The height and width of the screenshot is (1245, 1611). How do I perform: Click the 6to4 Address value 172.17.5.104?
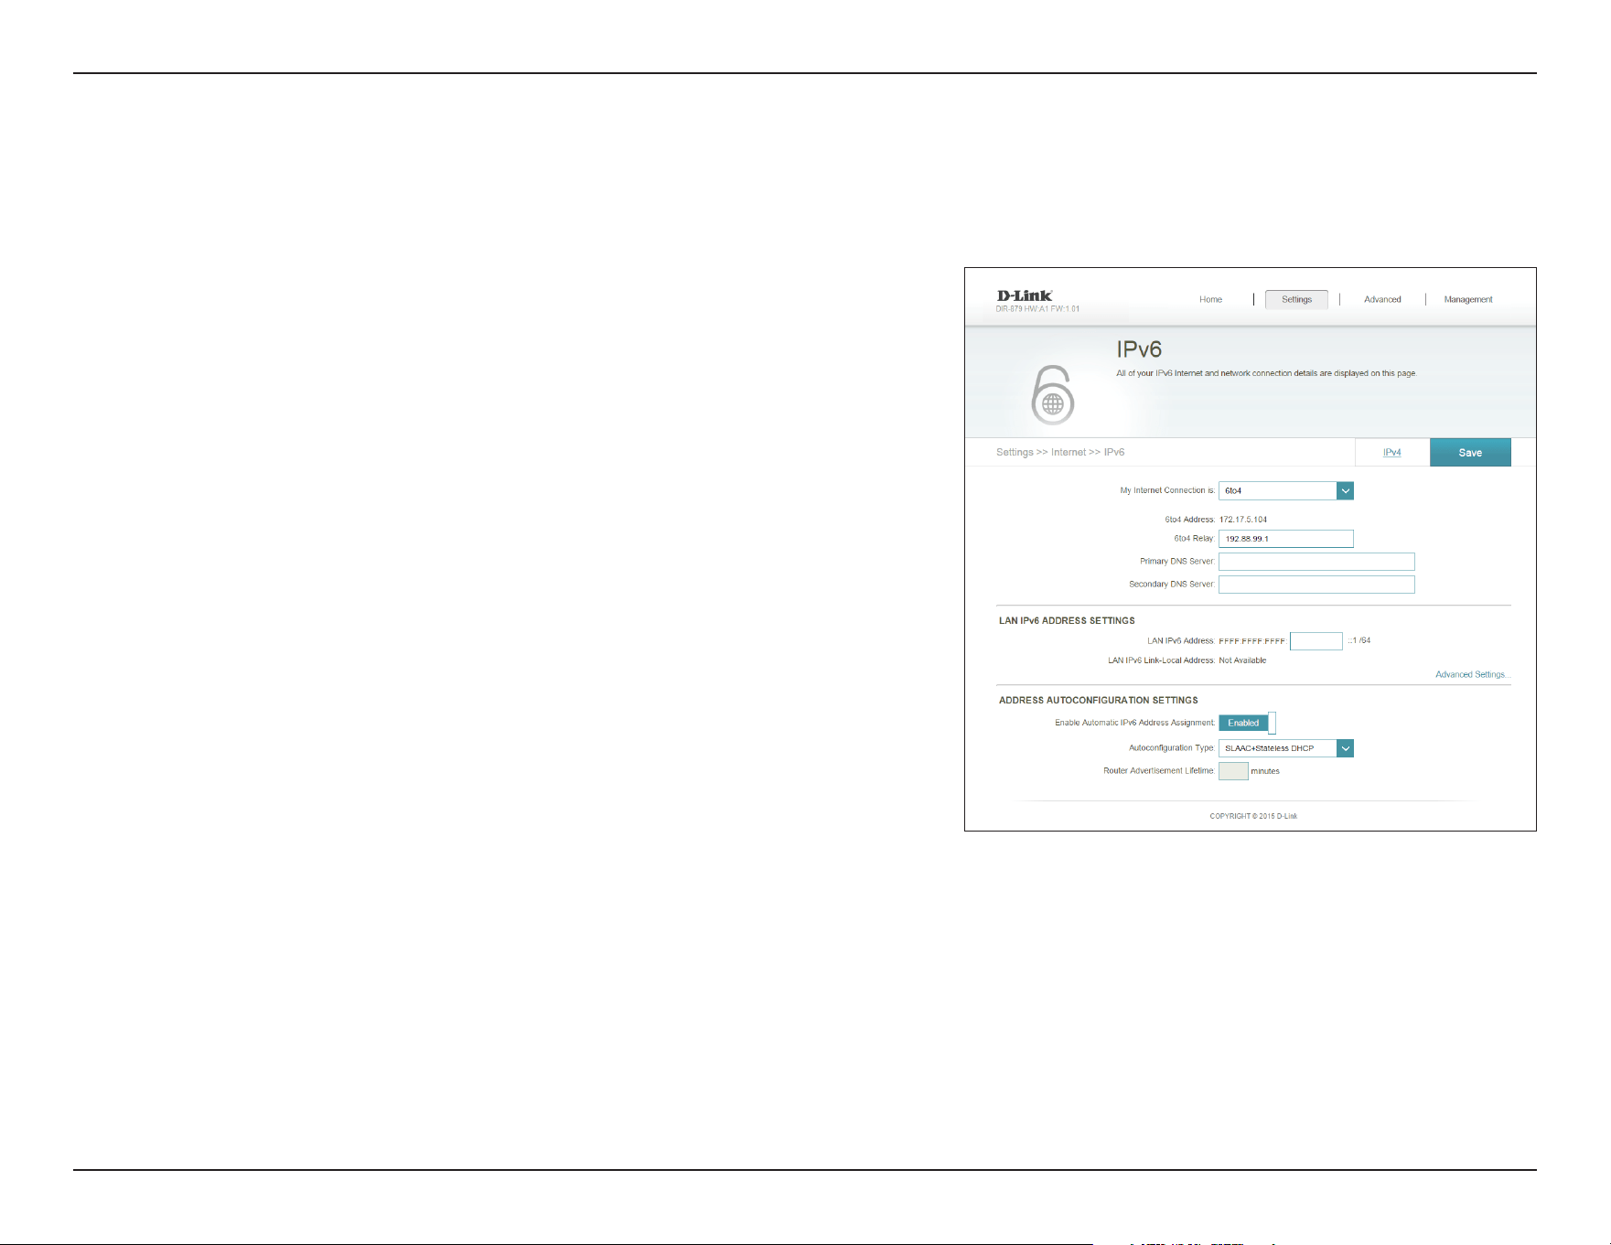[1243, 520]
